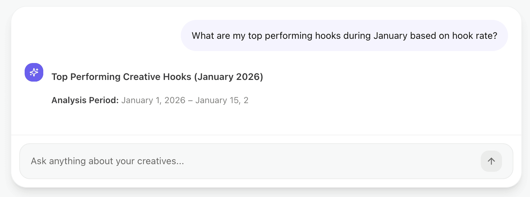530x197 pixels.
Task: Click the placeholder word "creatives..."
Action: coord(160,161)
